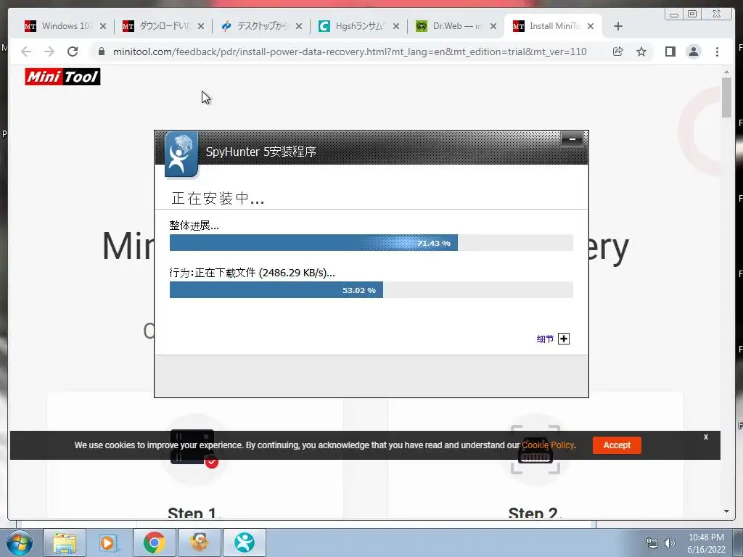Open Chrome from the taskbar
Screen dimensions: 743x557
(x=154, y=542)
